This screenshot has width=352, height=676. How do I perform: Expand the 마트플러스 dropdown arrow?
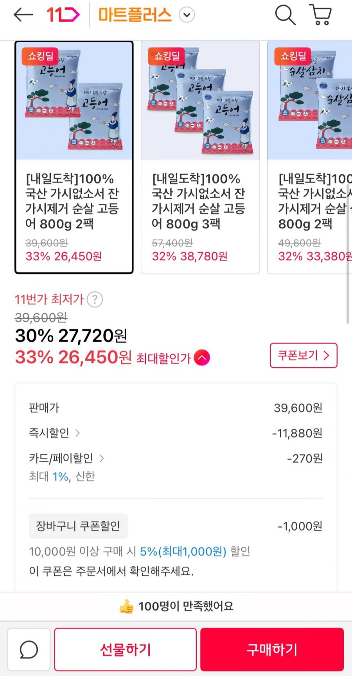(187, 15)
